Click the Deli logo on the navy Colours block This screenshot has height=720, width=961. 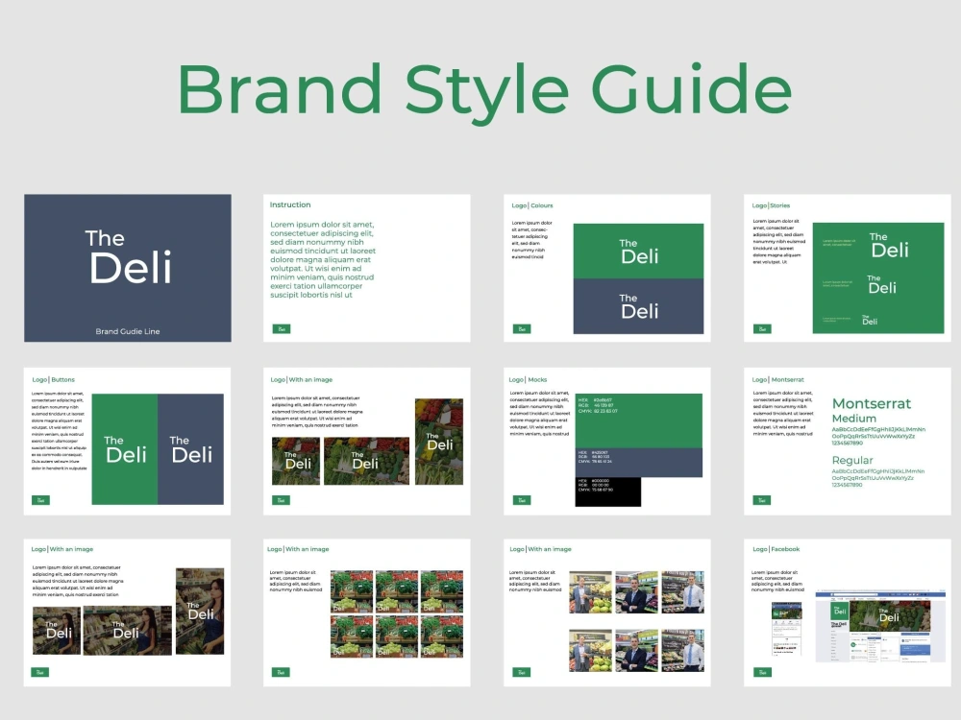pos(640,308)
